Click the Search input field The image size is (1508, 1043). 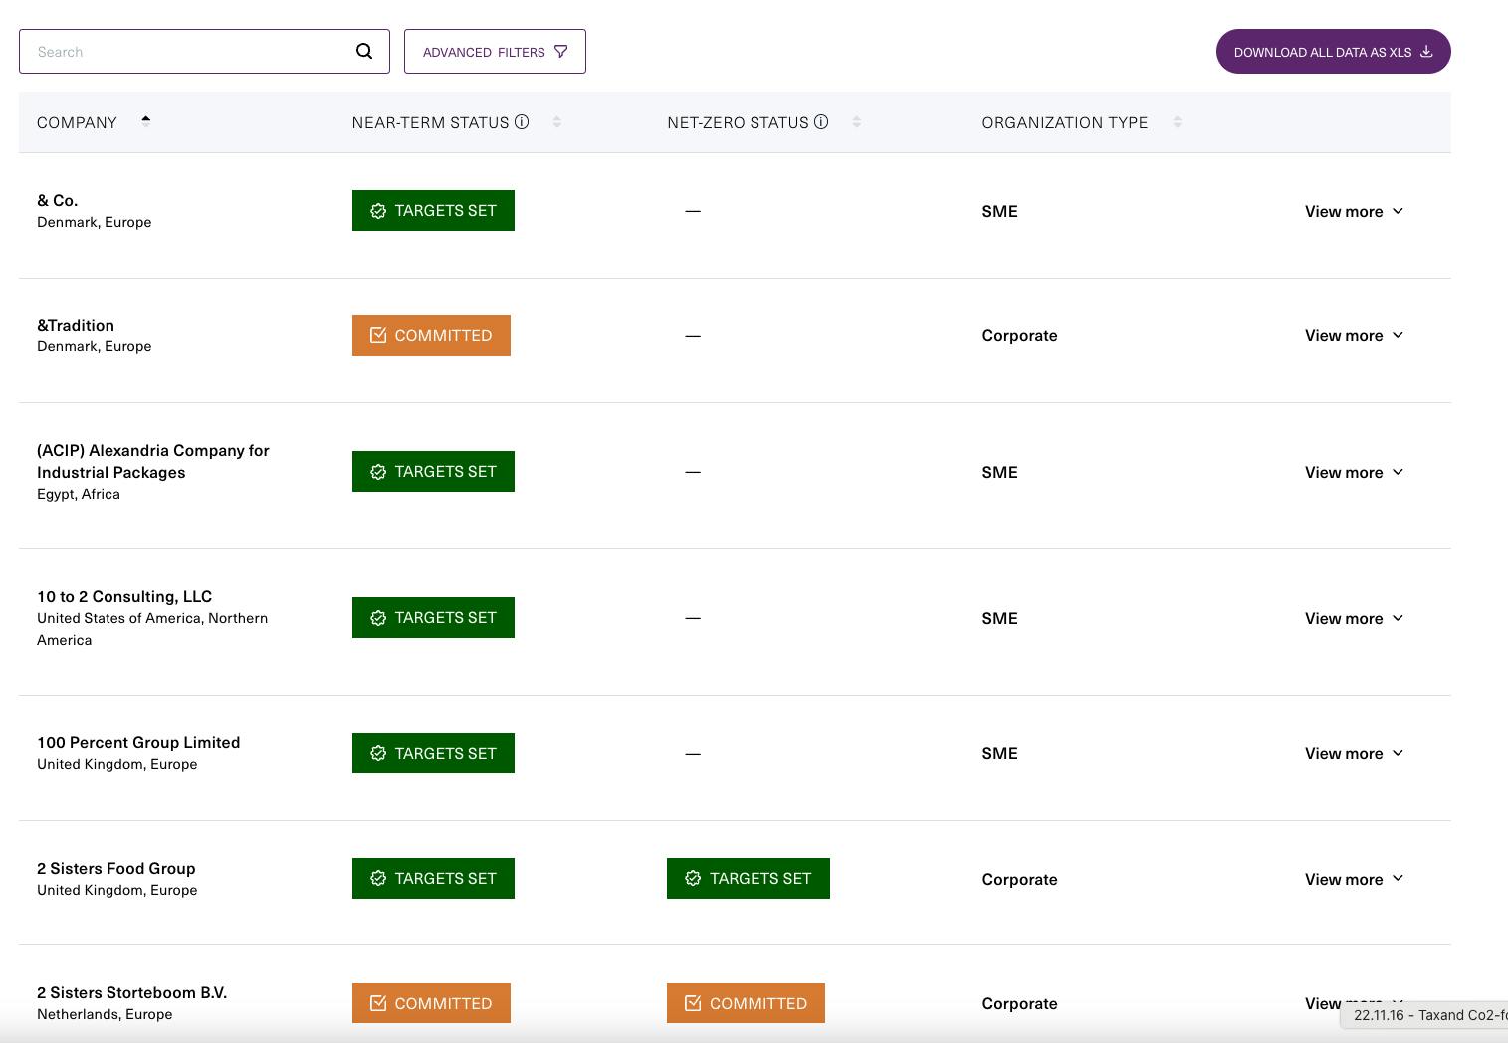[x=189, y=52]
